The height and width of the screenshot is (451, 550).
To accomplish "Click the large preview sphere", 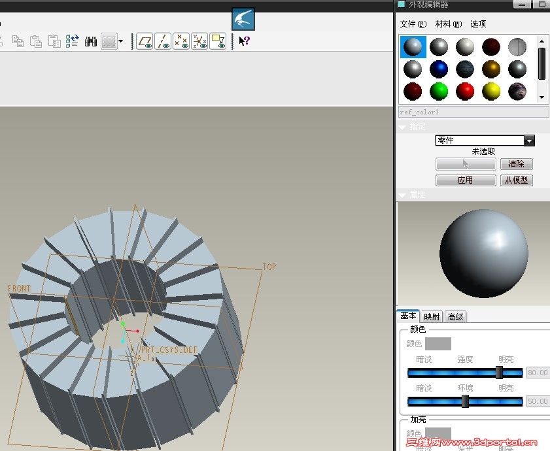I will pos(484,254).
